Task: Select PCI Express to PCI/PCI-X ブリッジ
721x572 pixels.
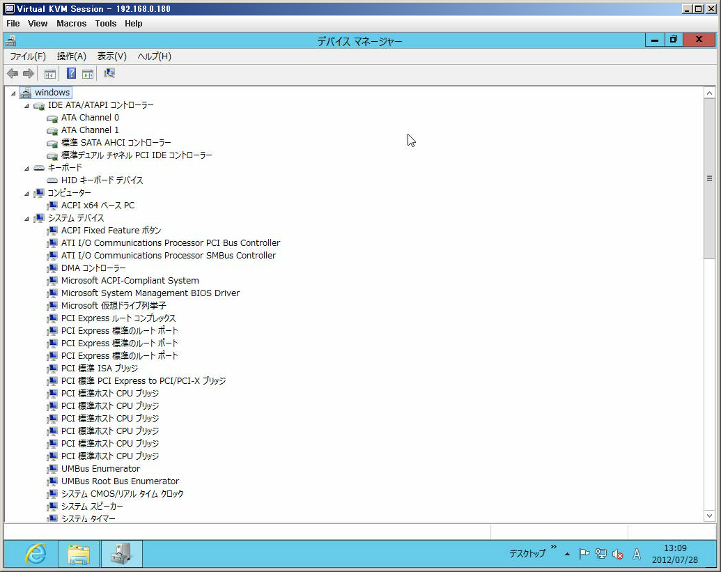Action: coord(144,380)
